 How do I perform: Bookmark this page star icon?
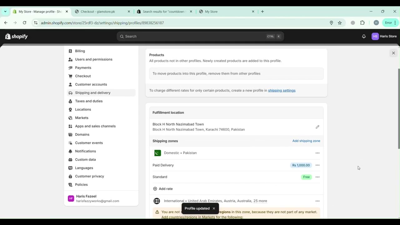click(340, 23)
